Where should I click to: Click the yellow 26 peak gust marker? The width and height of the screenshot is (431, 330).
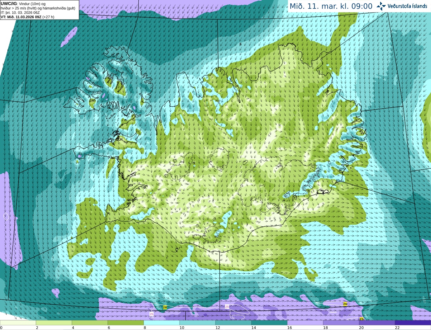[x=345, y=304]
